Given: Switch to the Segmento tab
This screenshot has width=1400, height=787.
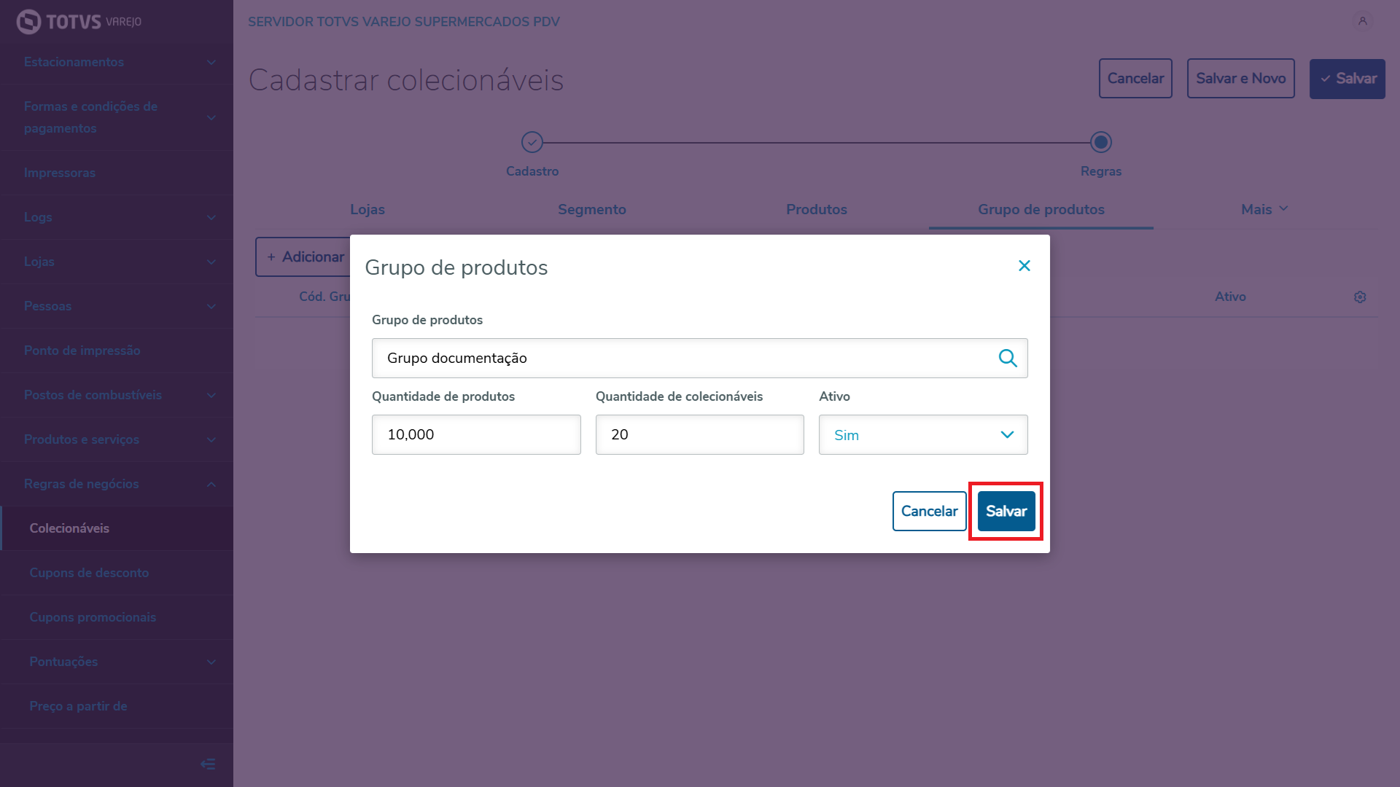Looking at the screenshot, I should coord(592,209).
